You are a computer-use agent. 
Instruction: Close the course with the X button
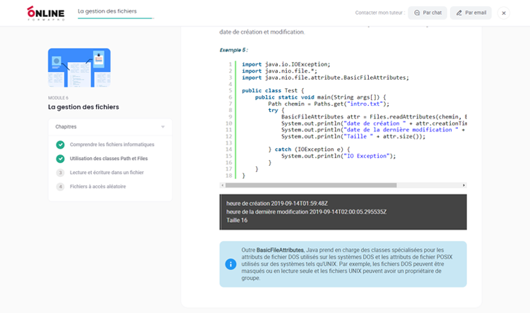point(504,13)
